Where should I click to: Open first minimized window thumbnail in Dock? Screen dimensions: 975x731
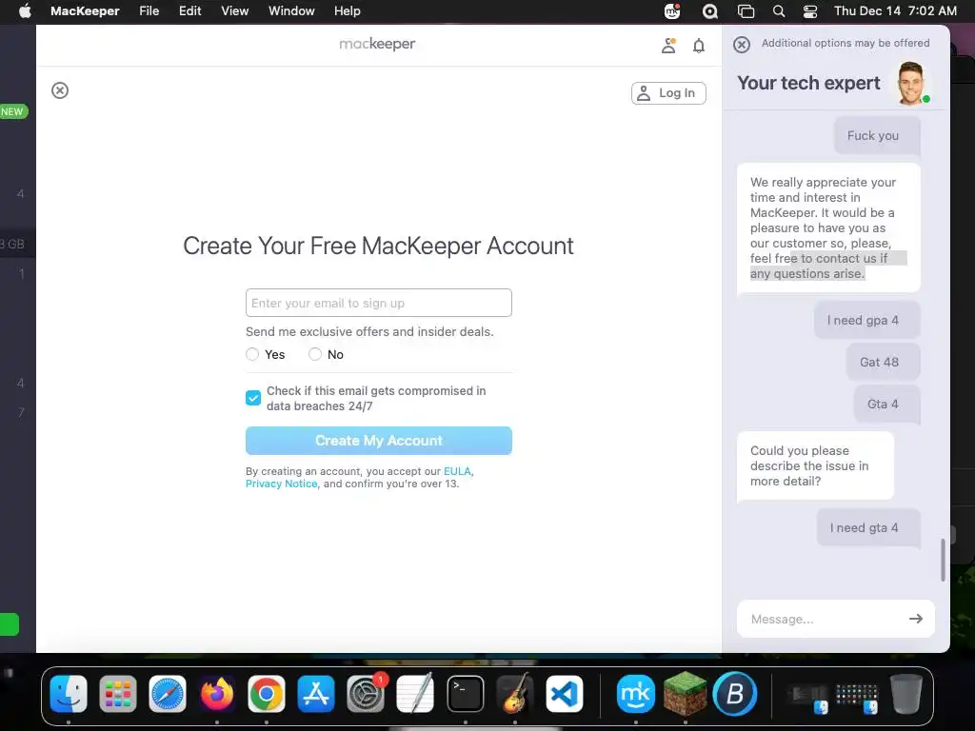[806, 697]
